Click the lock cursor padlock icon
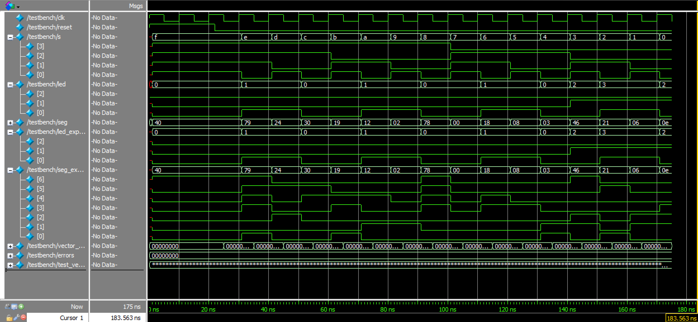 click(9, 318)
